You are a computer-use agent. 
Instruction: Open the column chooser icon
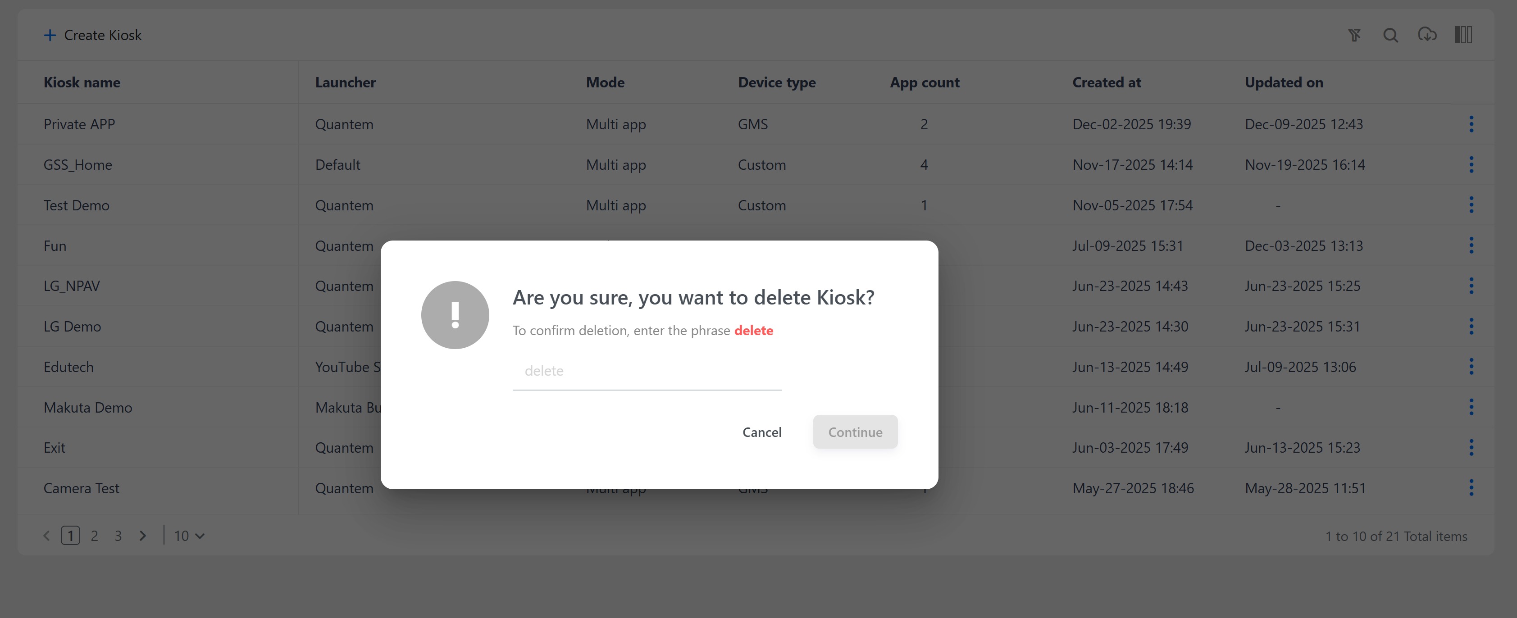pos(1463,35)
